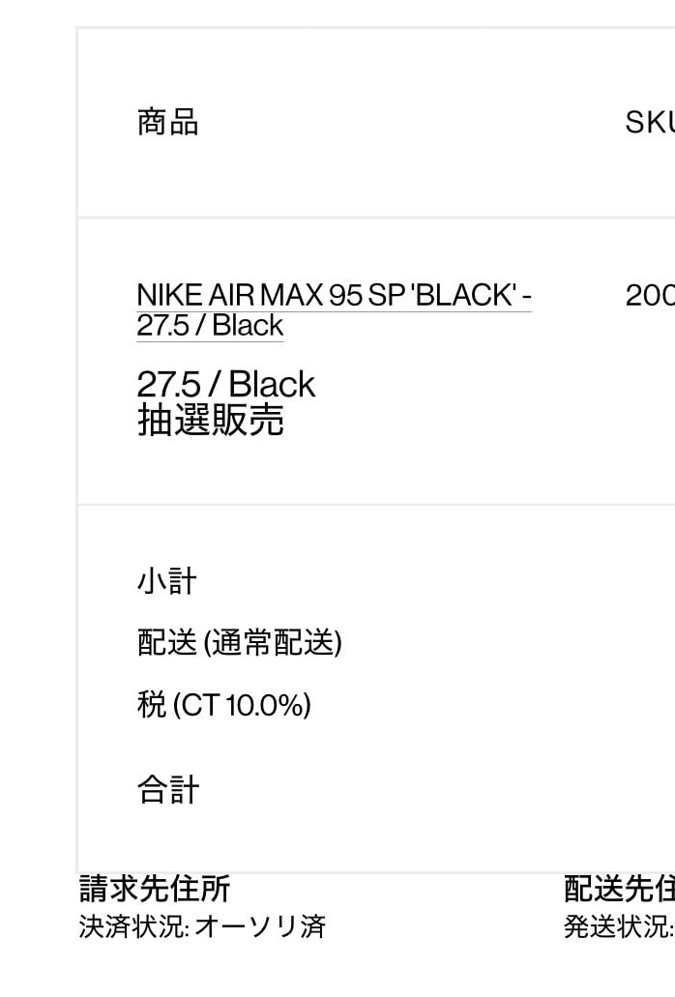Open the NIKE AIR MAX 95 SP product link
675x997 pixels.
point(333,295)
